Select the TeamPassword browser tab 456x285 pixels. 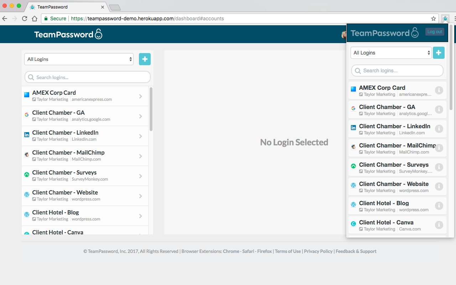point(67,7)
